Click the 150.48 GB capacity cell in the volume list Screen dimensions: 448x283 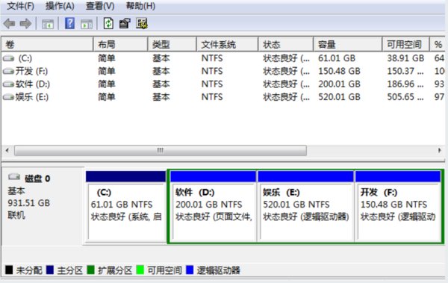point(339,71)
